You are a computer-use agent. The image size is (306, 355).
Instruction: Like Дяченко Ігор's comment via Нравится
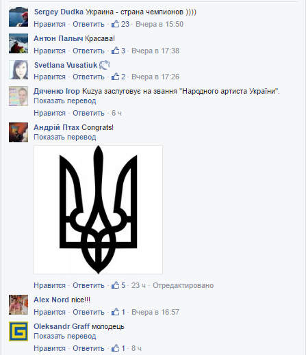pyautogui.click(x=49, y=113)
